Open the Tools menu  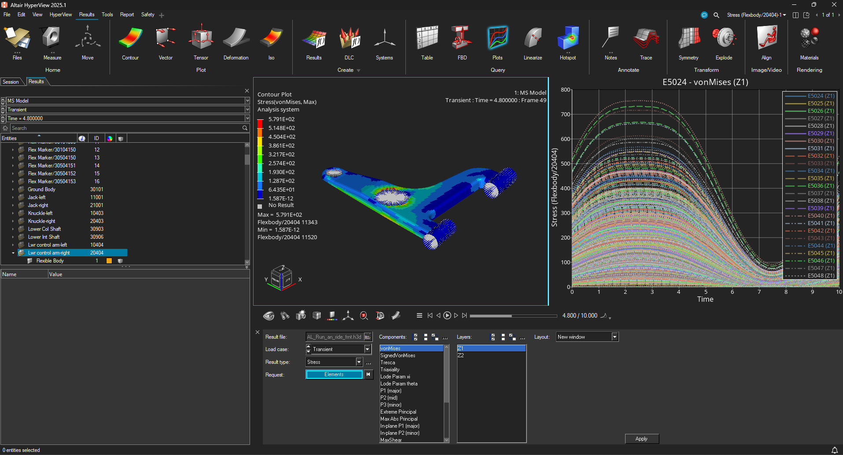click(107, 15)
